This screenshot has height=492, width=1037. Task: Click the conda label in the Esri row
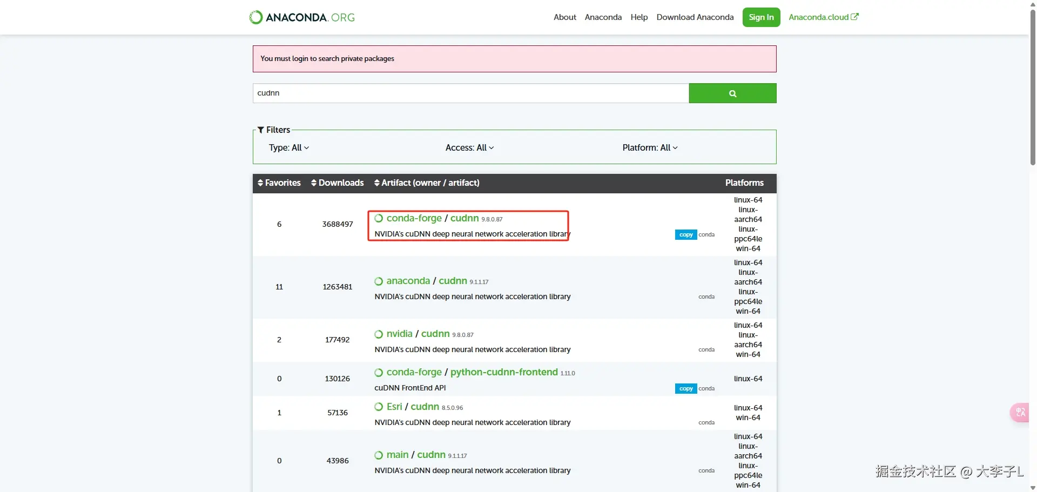click(x=706, y=422)
